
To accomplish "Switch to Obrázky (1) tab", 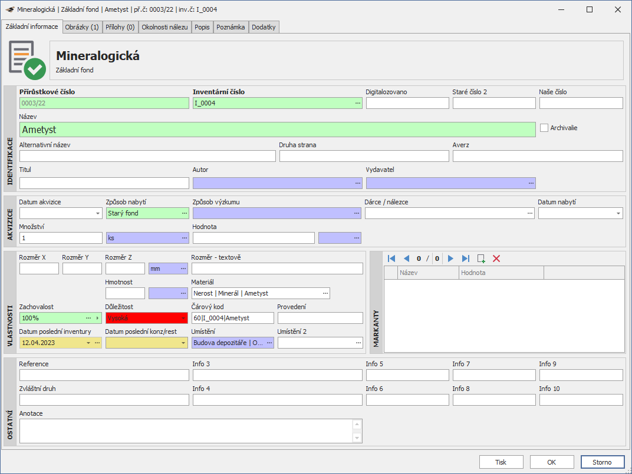I will [82, 27].
